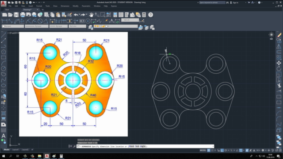This screenshot has height=159, width=283.
Task: Select the Trim scissors tool
Action: (x=279, y=85)
